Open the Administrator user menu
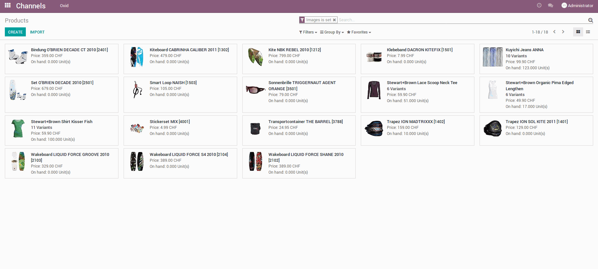598x269 pixels. pos(577,5)
